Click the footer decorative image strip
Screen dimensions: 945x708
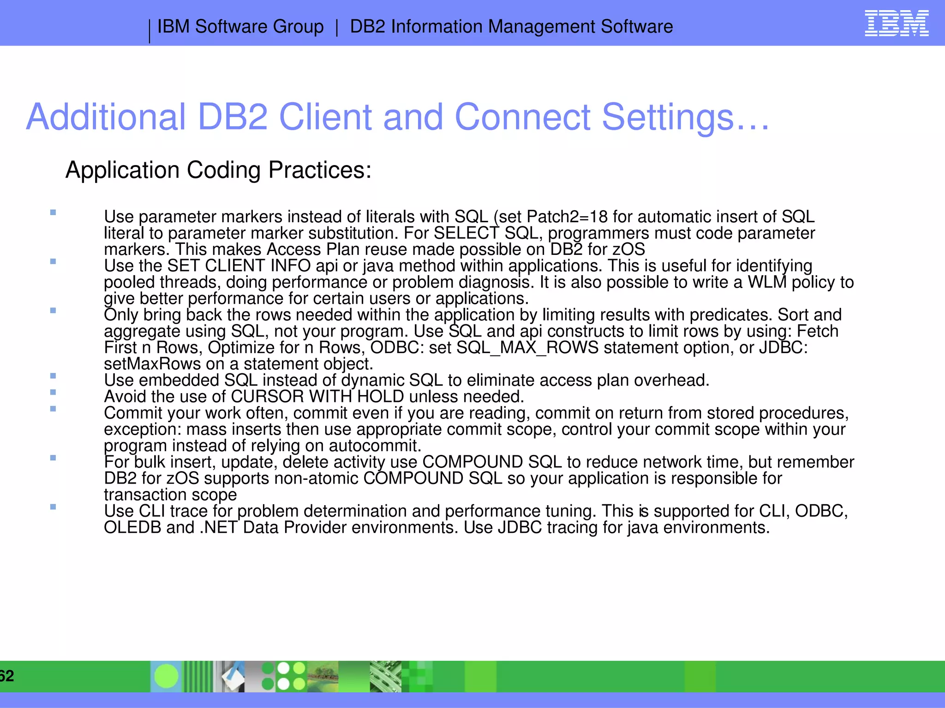point(292,676)
